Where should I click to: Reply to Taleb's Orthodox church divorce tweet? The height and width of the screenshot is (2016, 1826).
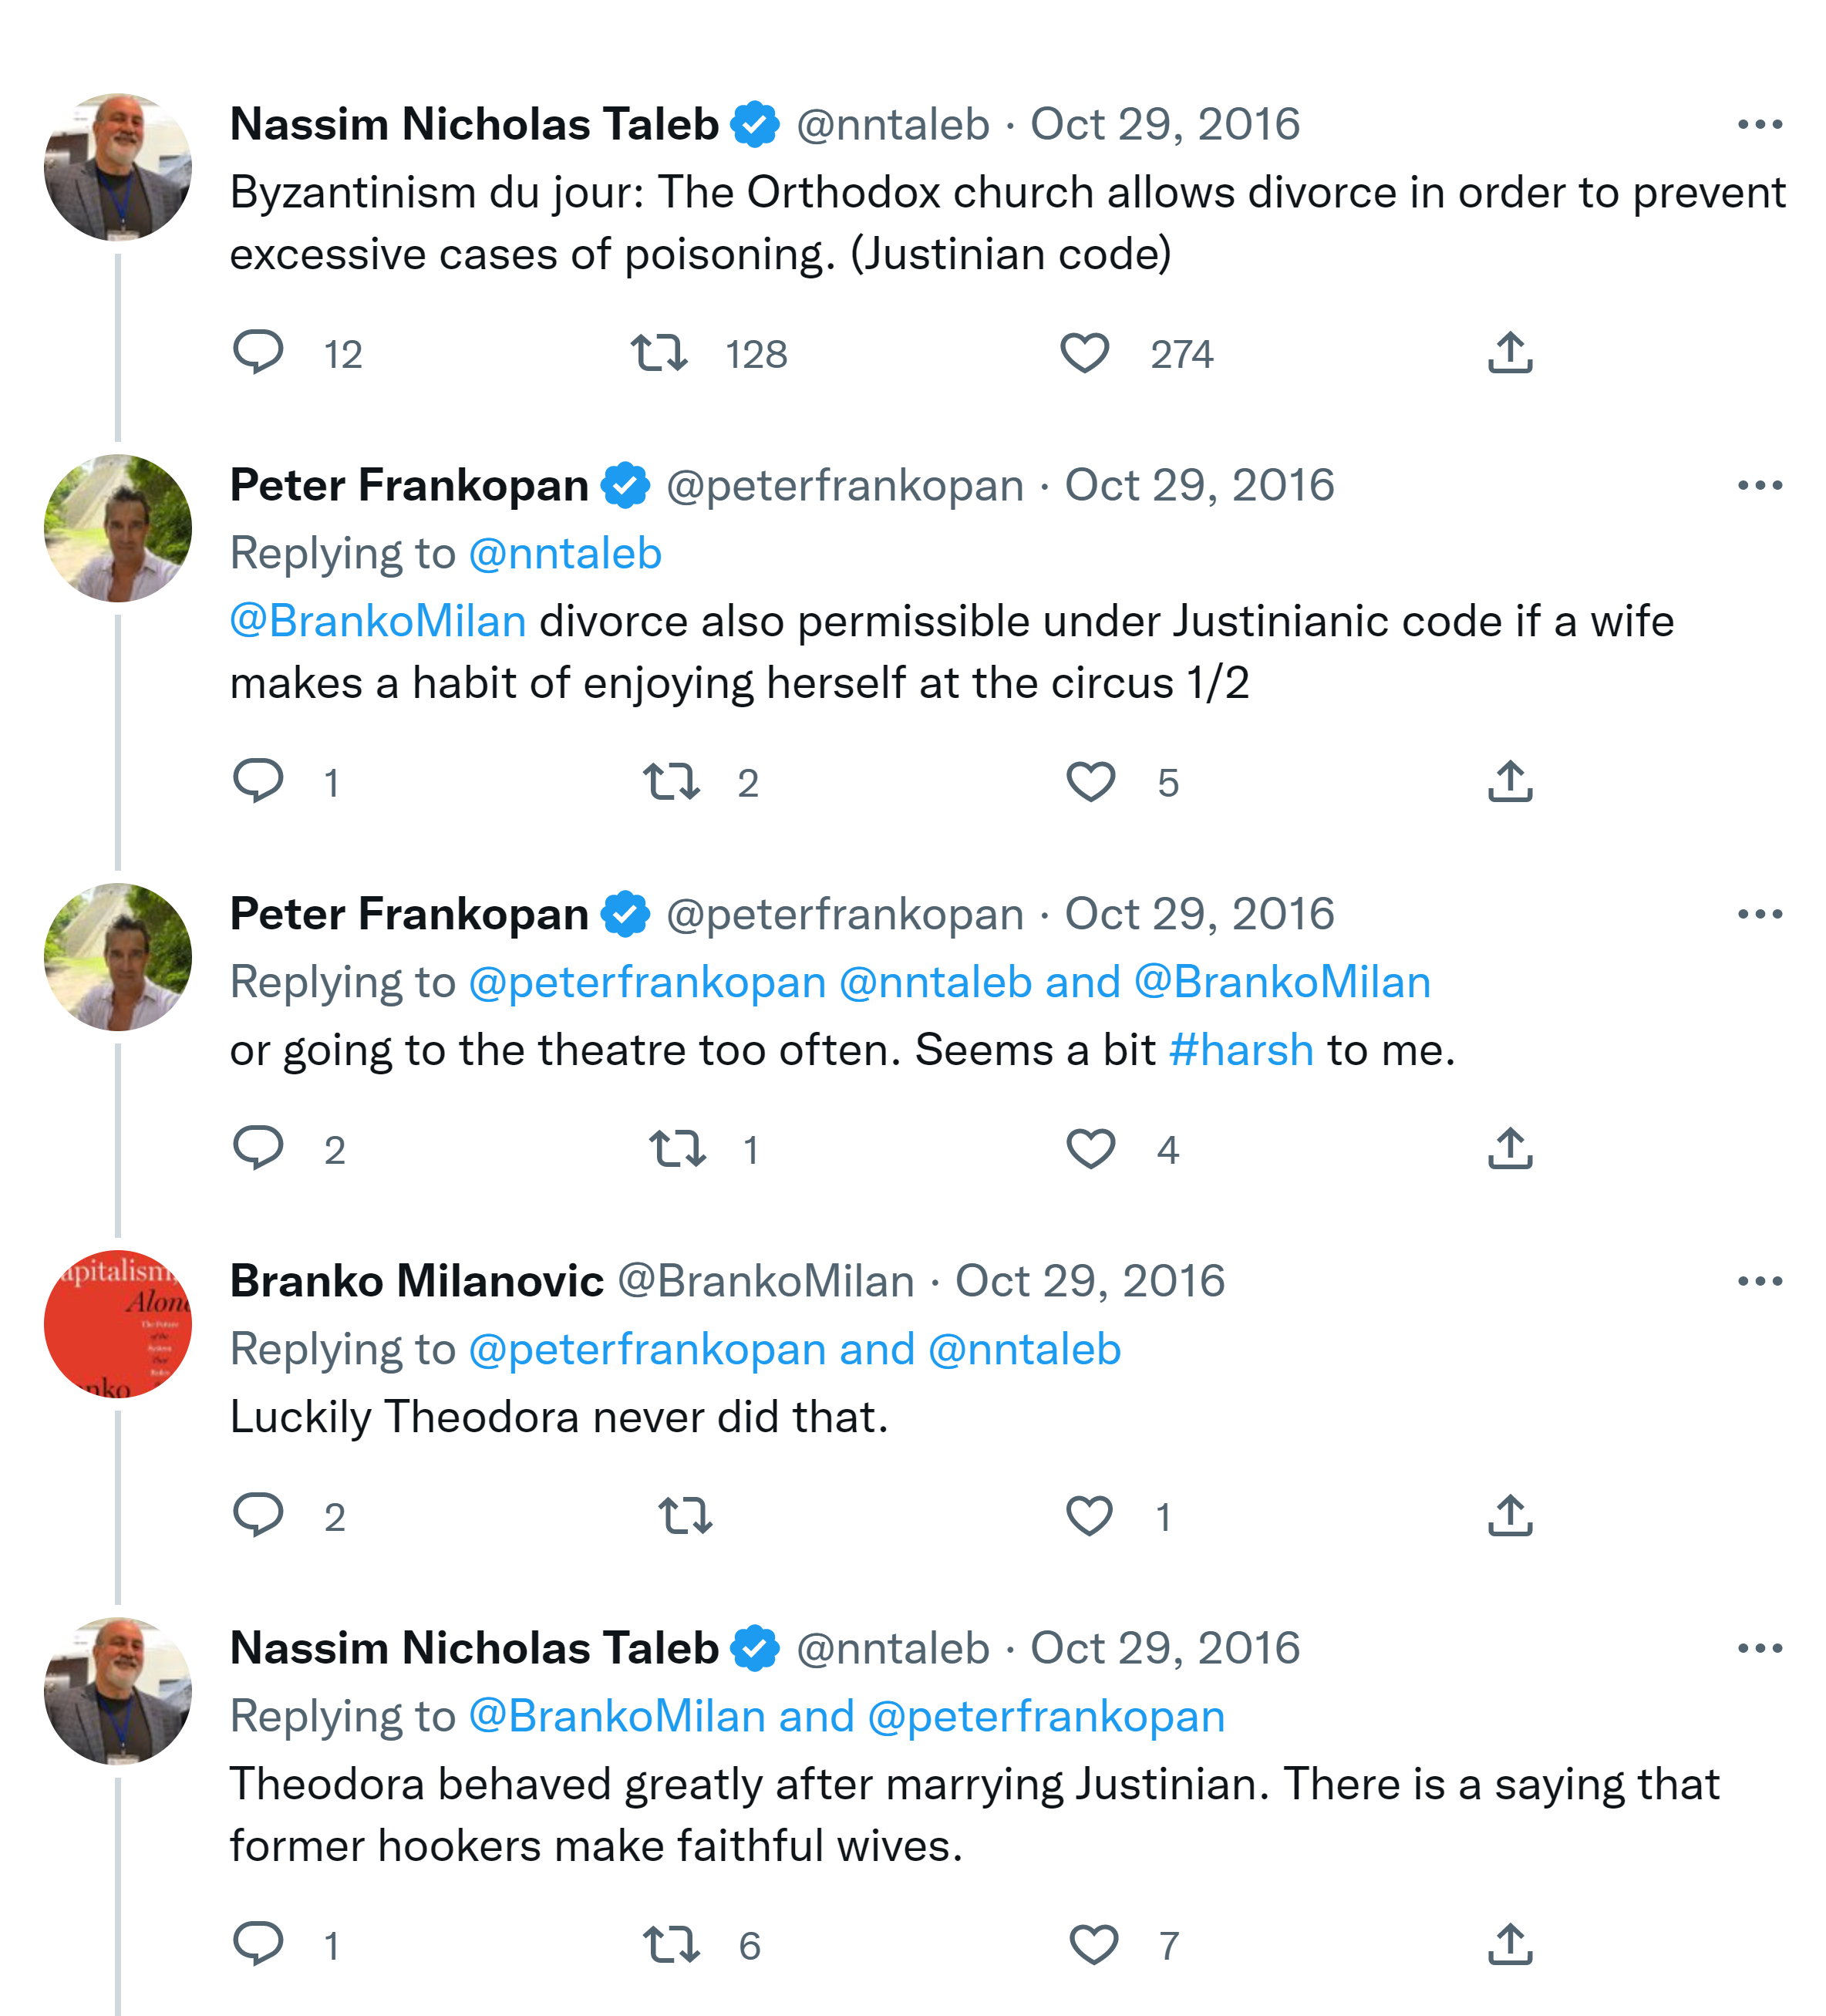[x=258, y=353]
